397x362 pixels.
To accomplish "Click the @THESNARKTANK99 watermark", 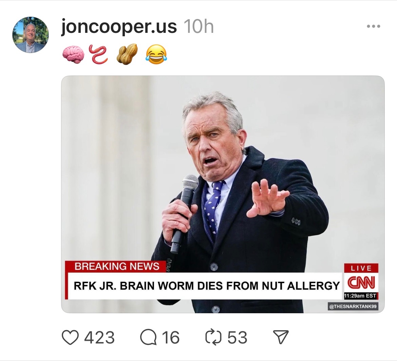I will [x=353, y=307].
